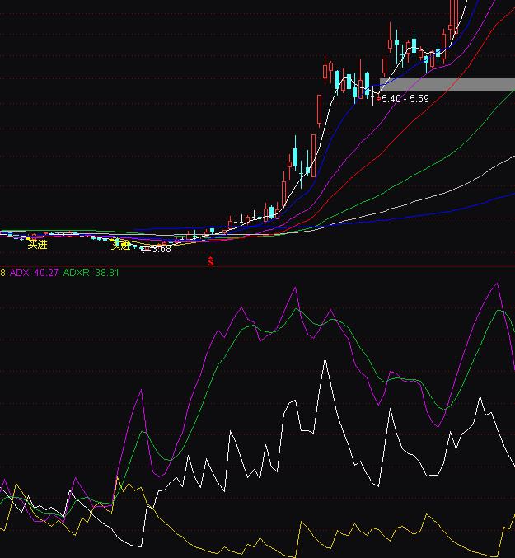Select the yellow indicator line's early left spike

click(x=117, y=478)
